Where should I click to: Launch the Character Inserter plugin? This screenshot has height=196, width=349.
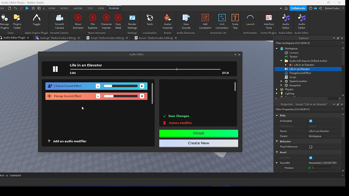[106, 21]
